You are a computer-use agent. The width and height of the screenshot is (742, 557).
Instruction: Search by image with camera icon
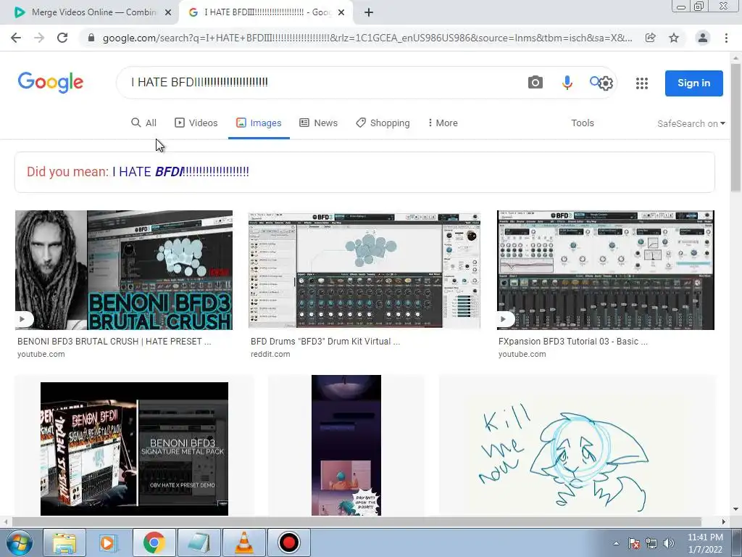coord(535,83)
